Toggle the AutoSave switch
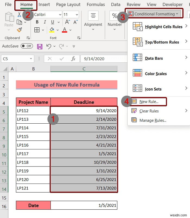This screenshot has width=190, height=218. pos(27,46)
